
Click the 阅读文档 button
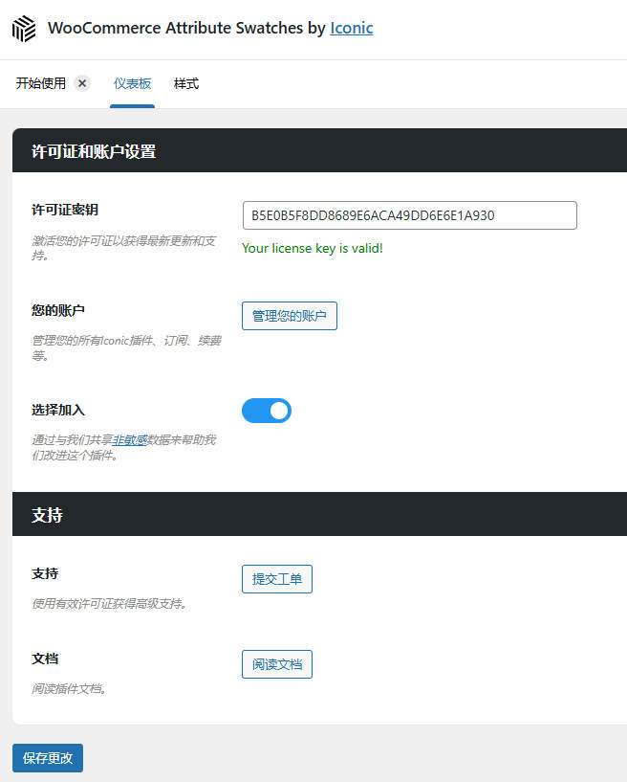[277, 664]
